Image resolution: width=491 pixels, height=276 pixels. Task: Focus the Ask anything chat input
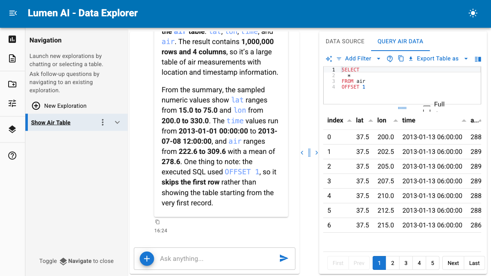click(216, 258)
